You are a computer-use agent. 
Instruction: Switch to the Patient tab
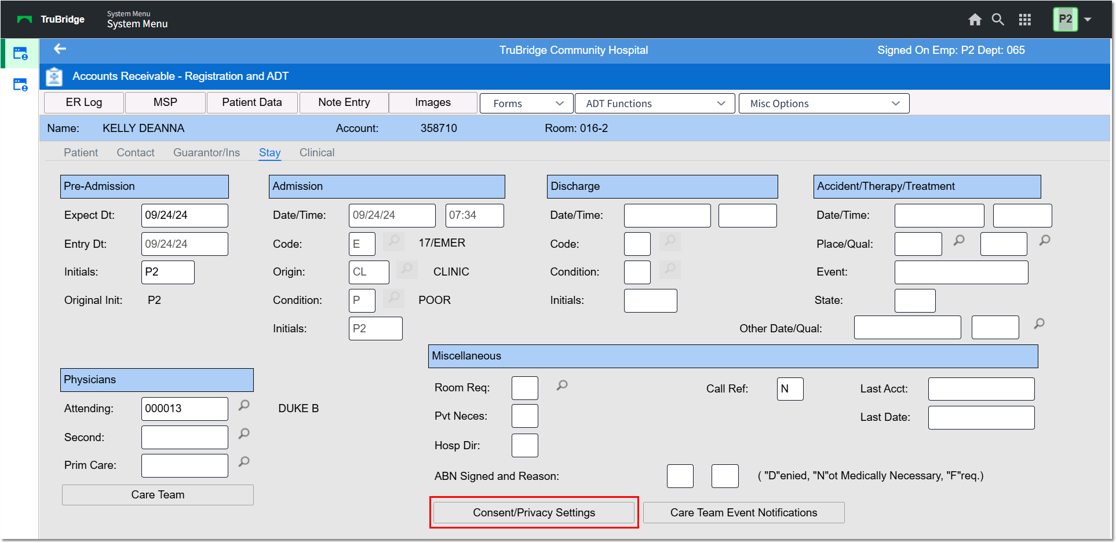pyautogui.click(x=81, y=153)
